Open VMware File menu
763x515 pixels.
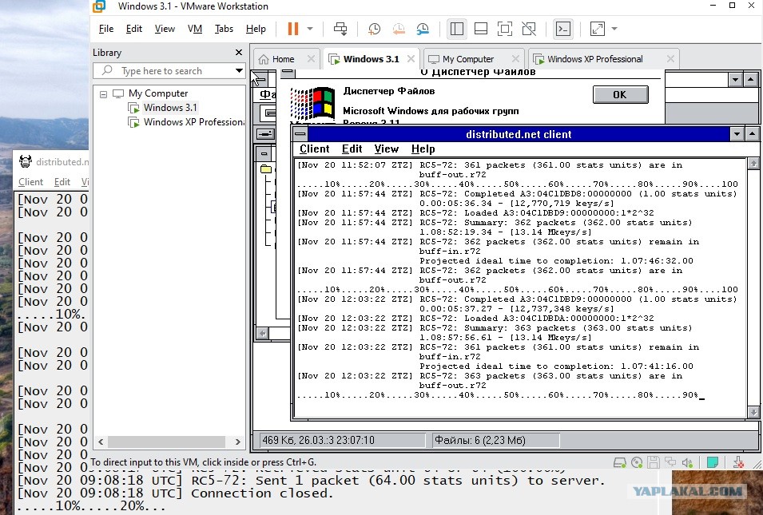click(106, 29)
